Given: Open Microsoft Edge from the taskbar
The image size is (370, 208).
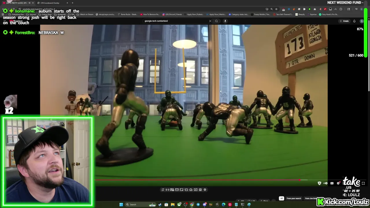Looking at the screenshot, I should [223, 205].
